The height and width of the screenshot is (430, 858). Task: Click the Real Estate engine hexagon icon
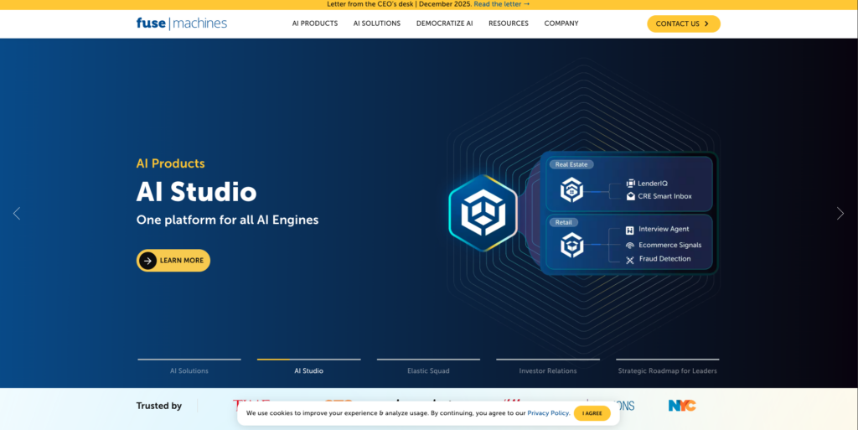[x=571, y=189]
